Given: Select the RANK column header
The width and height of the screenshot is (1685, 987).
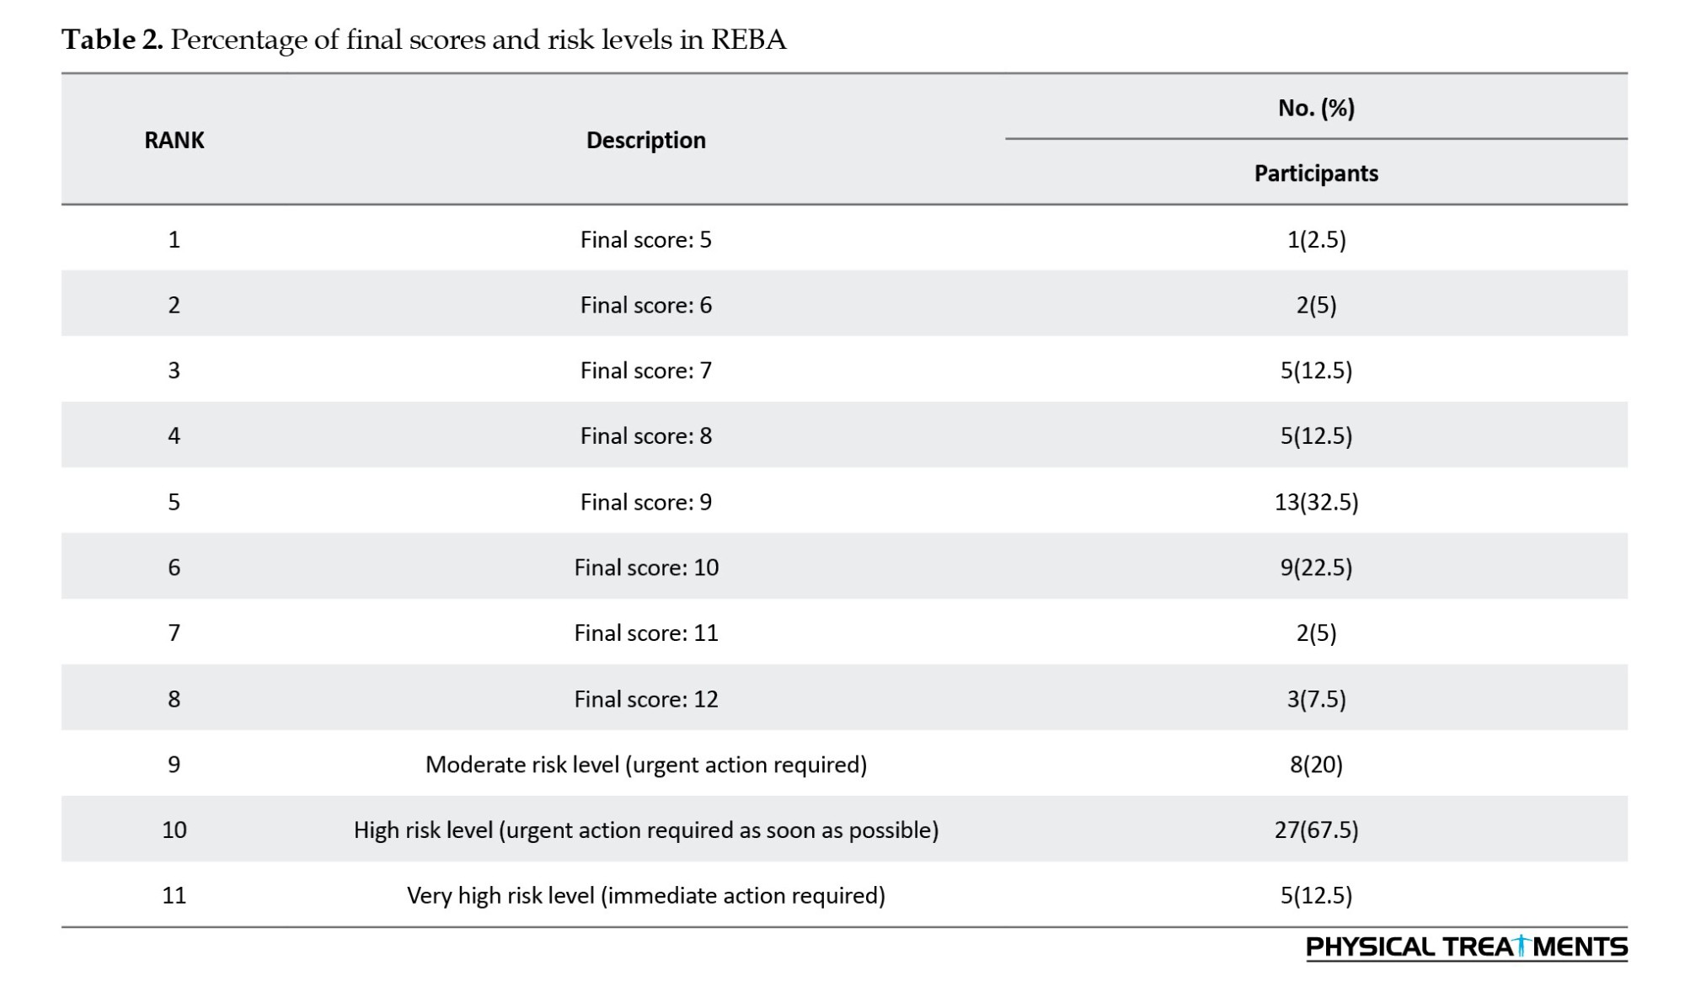Looking at the screenshot, I should 174,140.
